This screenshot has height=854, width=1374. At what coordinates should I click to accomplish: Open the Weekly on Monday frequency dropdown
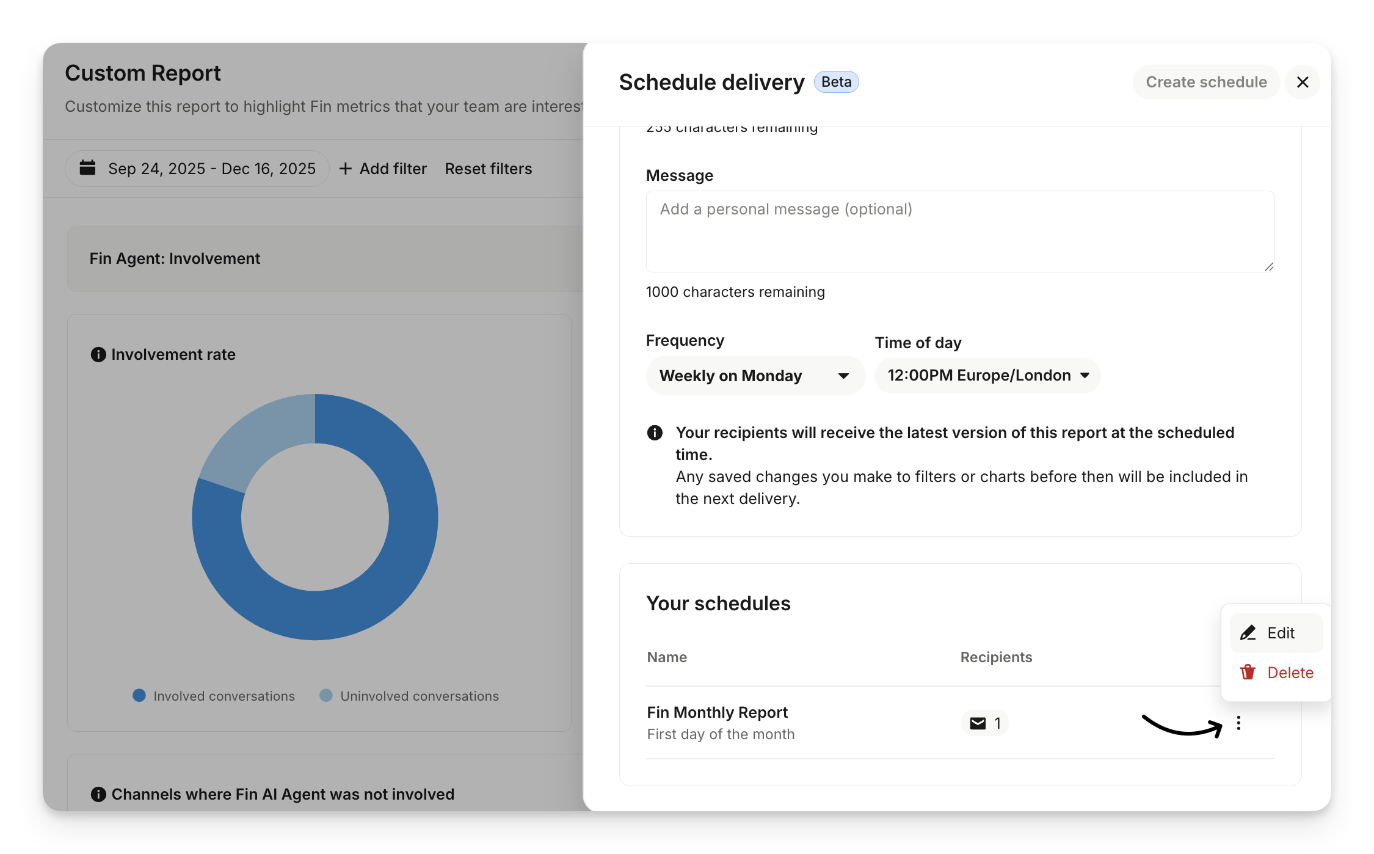point(755,376)
